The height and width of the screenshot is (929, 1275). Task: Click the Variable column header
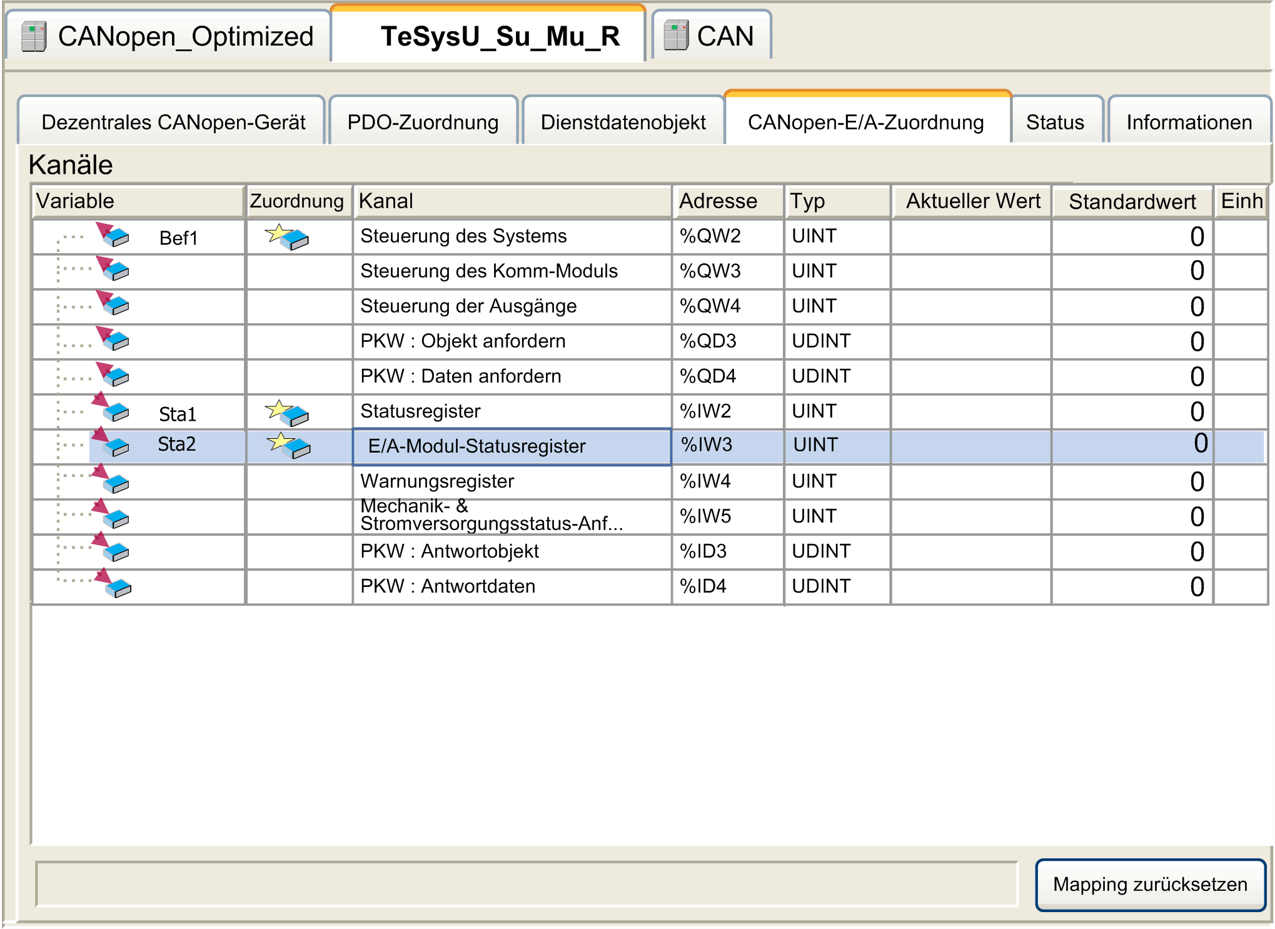point(138,201)
